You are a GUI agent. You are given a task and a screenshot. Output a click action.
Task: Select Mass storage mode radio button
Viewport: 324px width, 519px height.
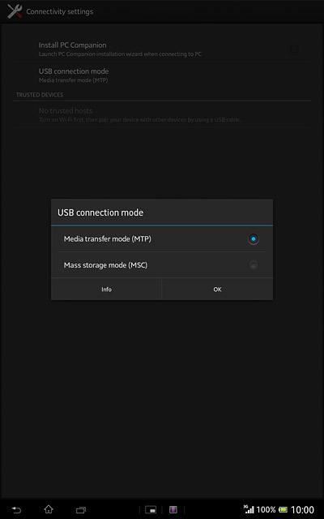(254, 265)
